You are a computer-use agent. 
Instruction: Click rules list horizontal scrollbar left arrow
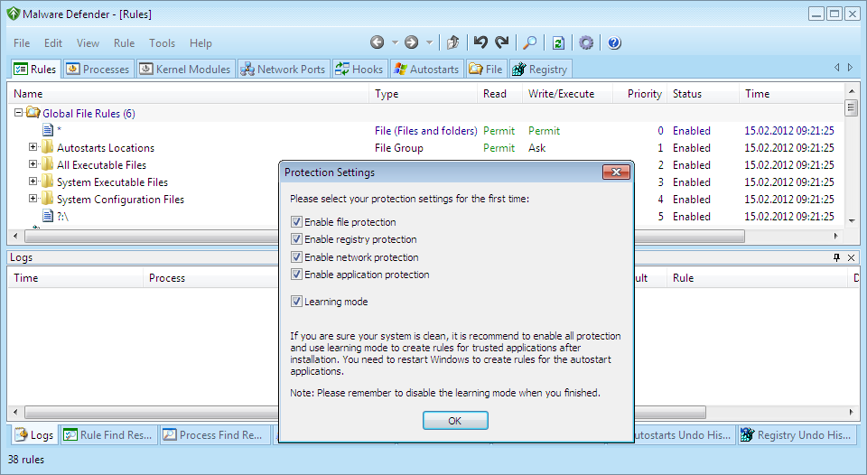(x=15, y=236)
